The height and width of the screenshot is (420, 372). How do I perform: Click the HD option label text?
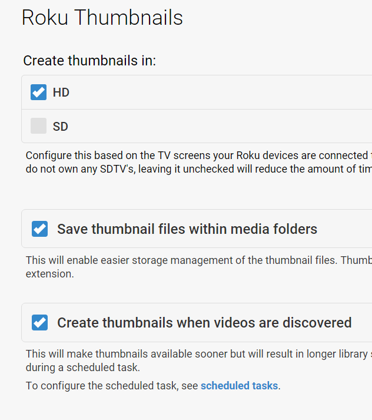61,92
